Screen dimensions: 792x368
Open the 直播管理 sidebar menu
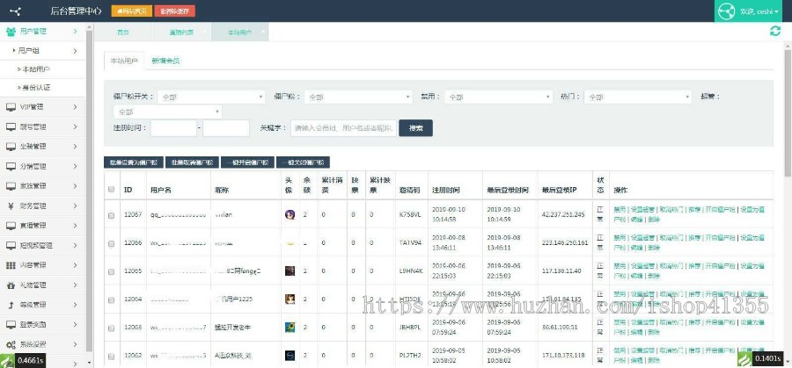42,226
